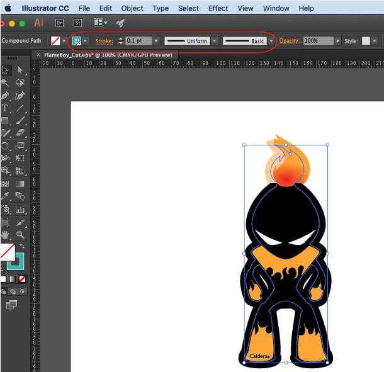This screenshot has width=384, height=372.
Task: Open Adobe Stock via St icon
Action: click(x=77, y=23)
